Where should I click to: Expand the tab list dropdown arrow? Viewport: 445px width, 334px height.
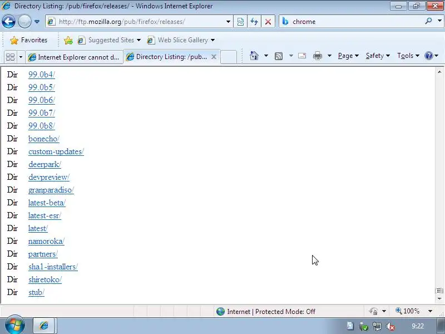(x=21, y=57)
